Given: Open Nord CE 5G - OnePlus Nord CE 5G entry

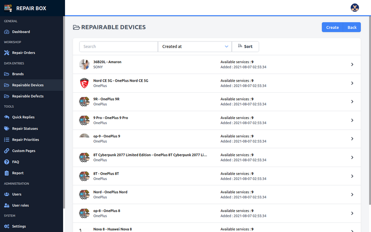Looking at the screenshot, I should tap(217, 83).
